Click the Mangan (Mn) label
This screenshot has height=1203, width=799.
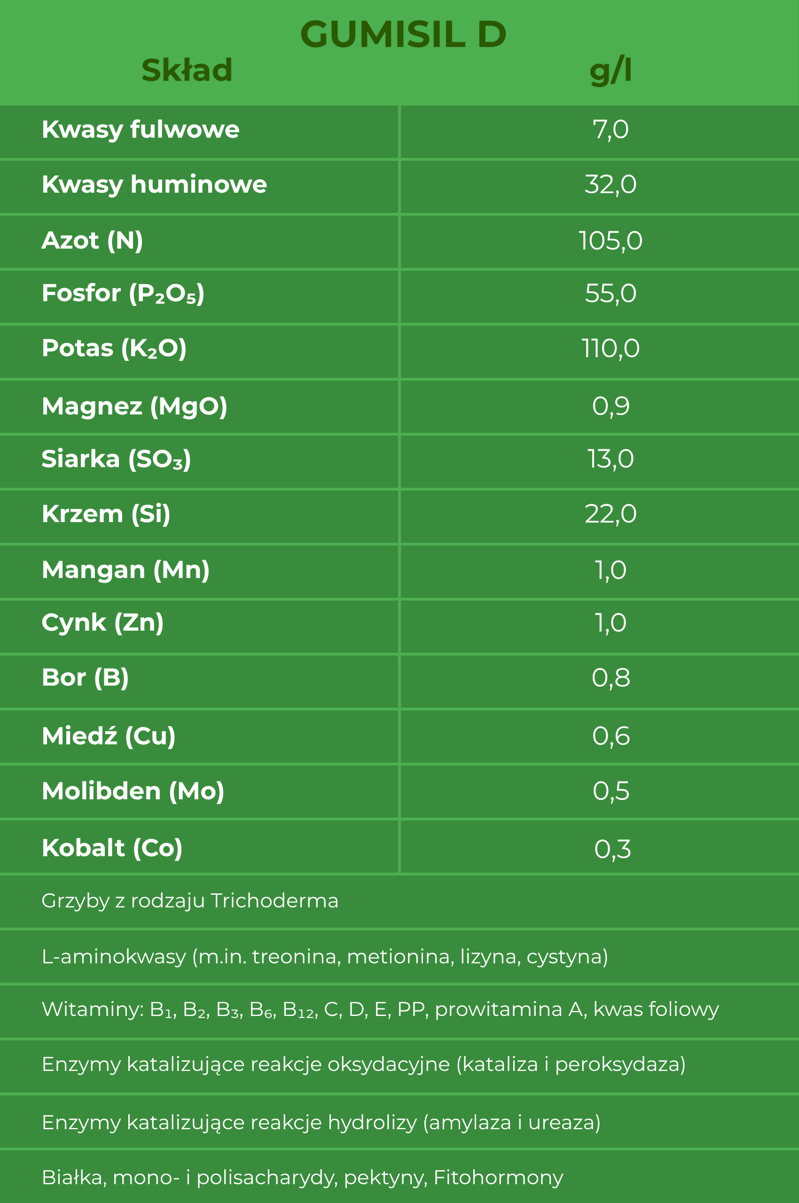point(125,570)
